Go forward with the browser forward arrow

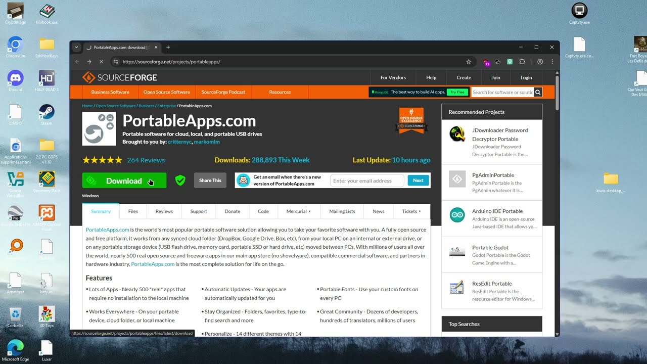pos(89,62)
